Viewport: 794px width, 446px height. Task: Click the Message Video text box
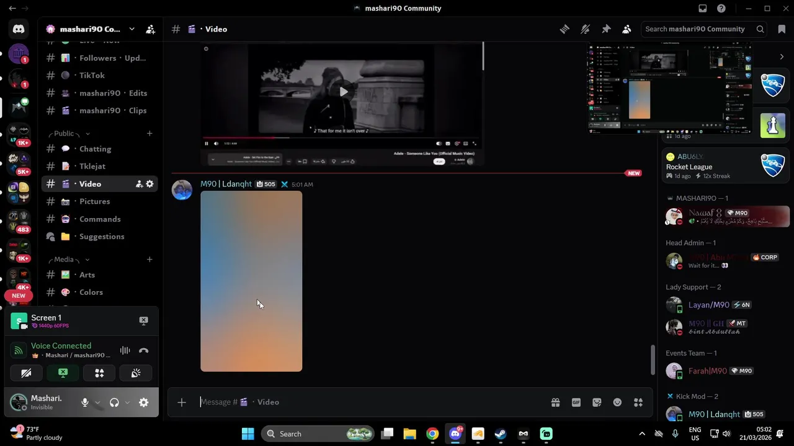[x=372, y=402]
